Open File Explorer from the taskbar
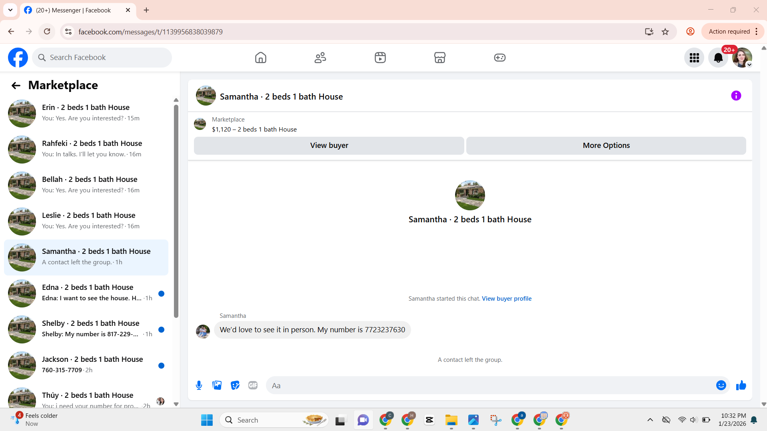Image resolution: width=767 pixels, height=431 pixels. 451,420
